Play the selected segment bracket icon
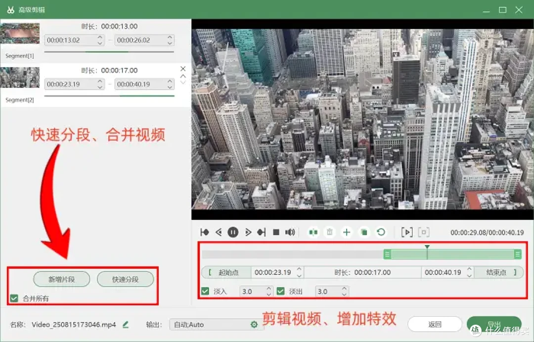 pos(407,232)
